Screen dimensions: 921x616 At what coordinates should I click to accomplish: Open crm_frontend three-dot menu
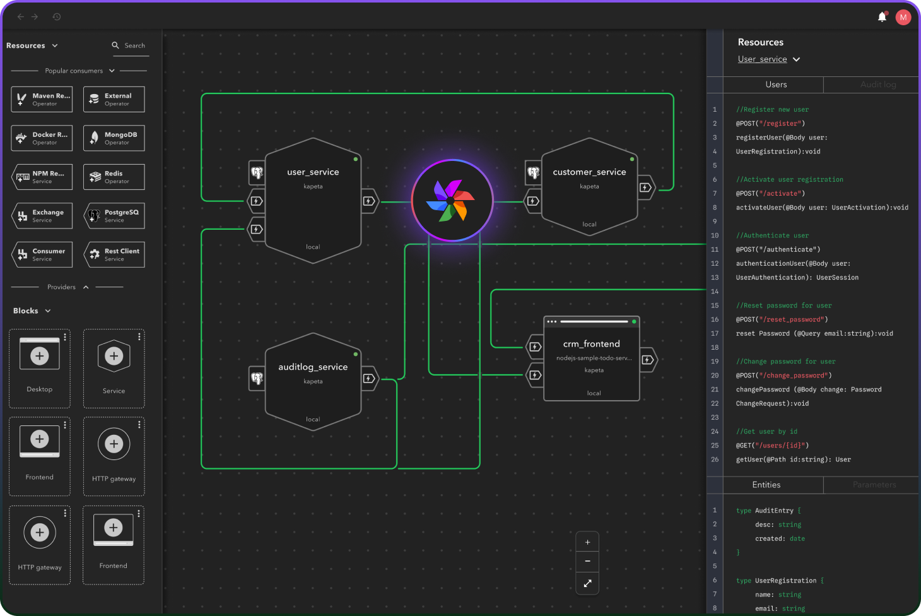click(x=552, y=321)
